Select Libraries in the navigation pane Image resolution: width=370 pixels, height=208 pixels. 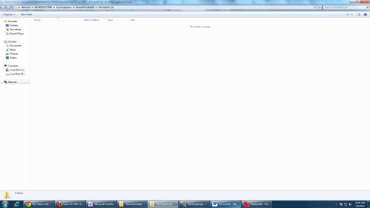(x=12, y=41)
